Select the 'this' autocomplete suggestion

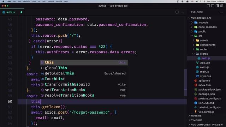pos(84,62)
